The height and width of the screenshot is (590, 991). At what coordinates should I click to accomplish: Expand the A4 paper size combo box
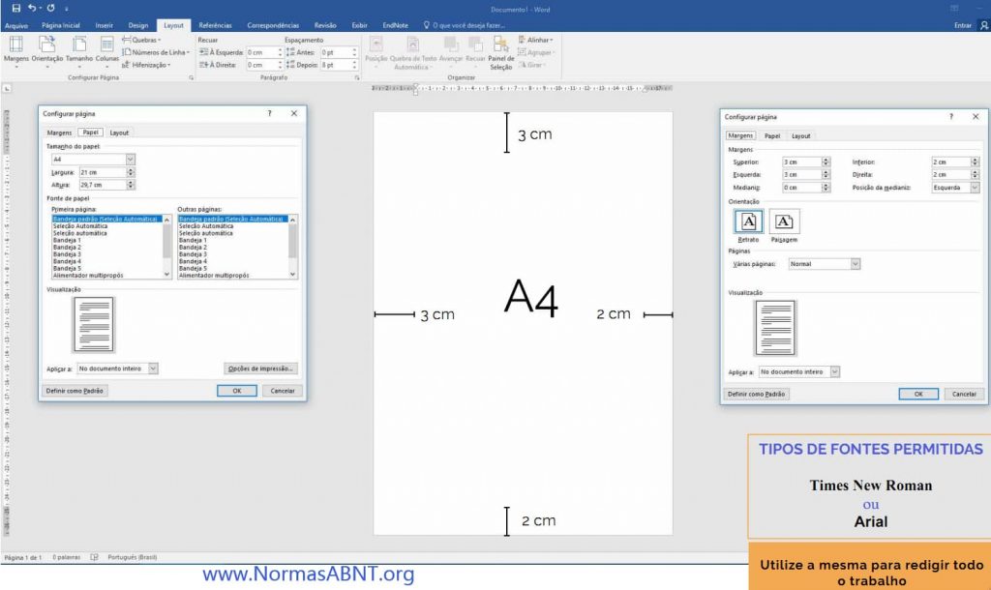click(131, 159)
